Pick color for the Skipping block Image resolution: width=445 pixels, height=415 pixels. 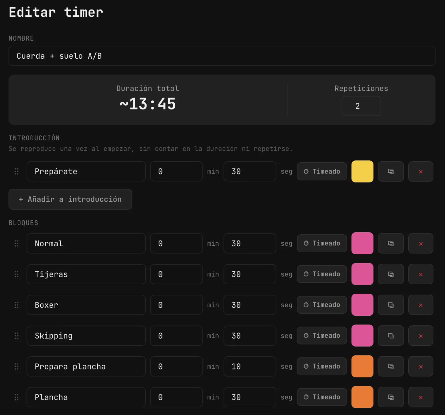362,336
